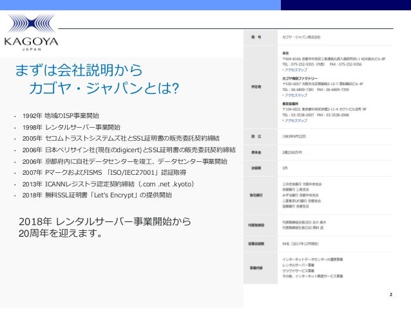Click the 代表取締役会長CEO line
411x309 pixels.
click(x=304, y=223)
